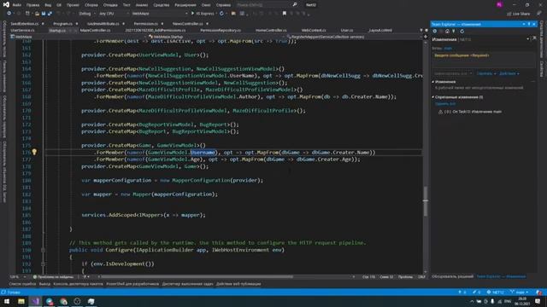Click the account avatar icon
Viewport: 547px width, 307px height.
click(x=499, y=4)
